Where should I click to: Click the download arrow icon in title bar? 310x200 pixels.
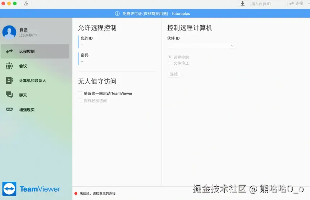(243, 4)
